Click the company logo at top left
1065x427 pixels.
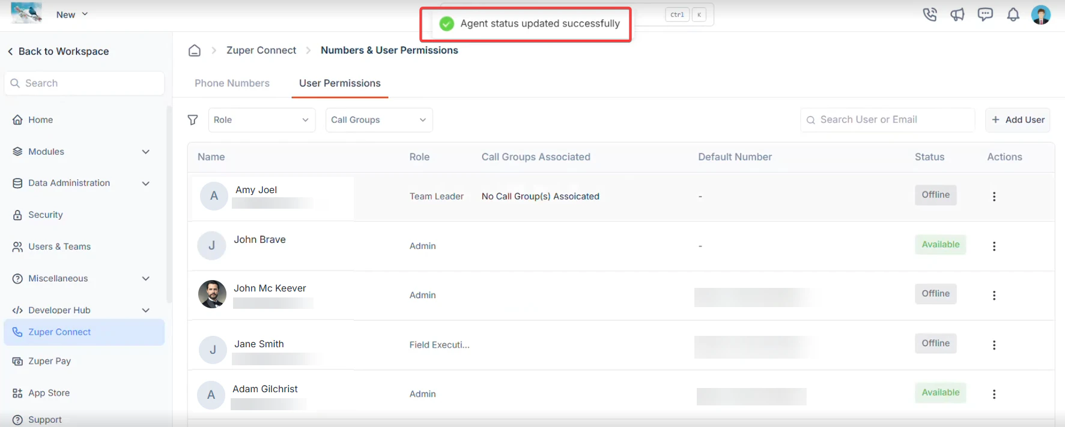pos(26,13)
